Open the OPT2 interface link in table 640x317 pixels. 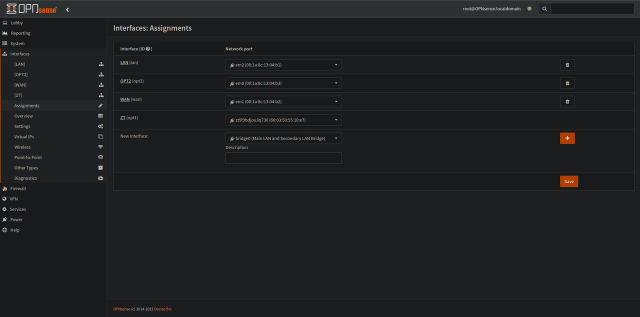[125, 81]
